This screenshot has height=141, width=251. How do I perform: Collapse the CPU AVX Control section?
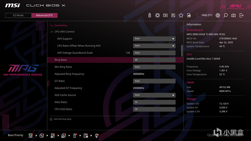[x=52, y=32]
